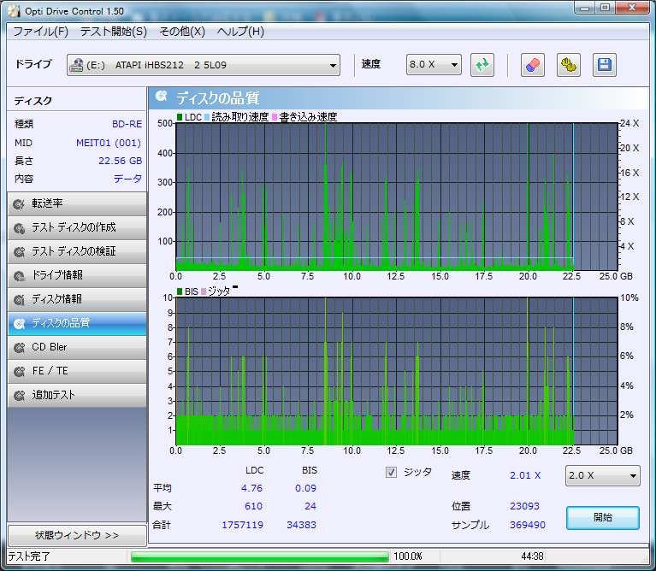
Task: Click the green progress bar
Action: [x=259, y=556]
